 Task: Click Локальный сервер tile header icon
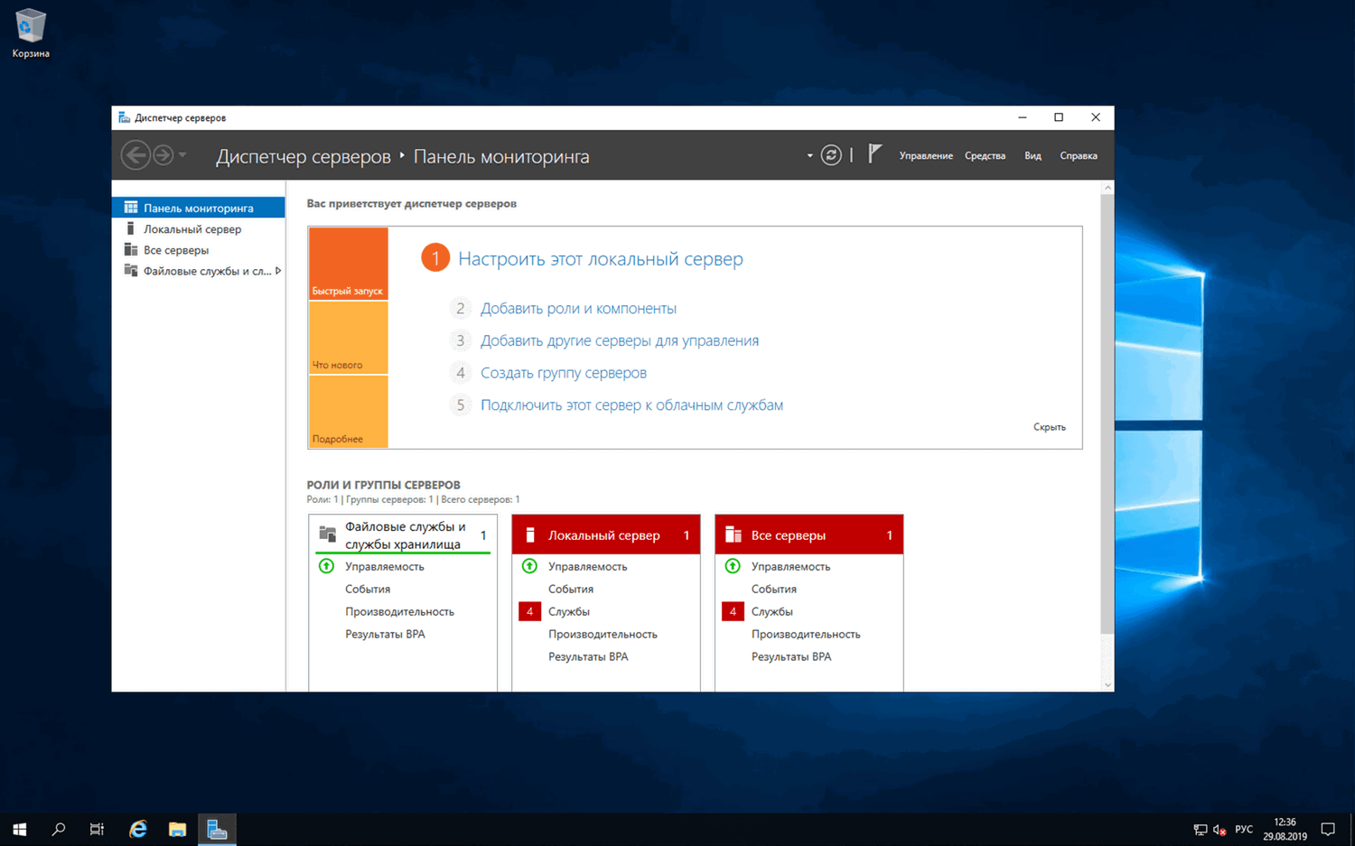click(530, 535)
